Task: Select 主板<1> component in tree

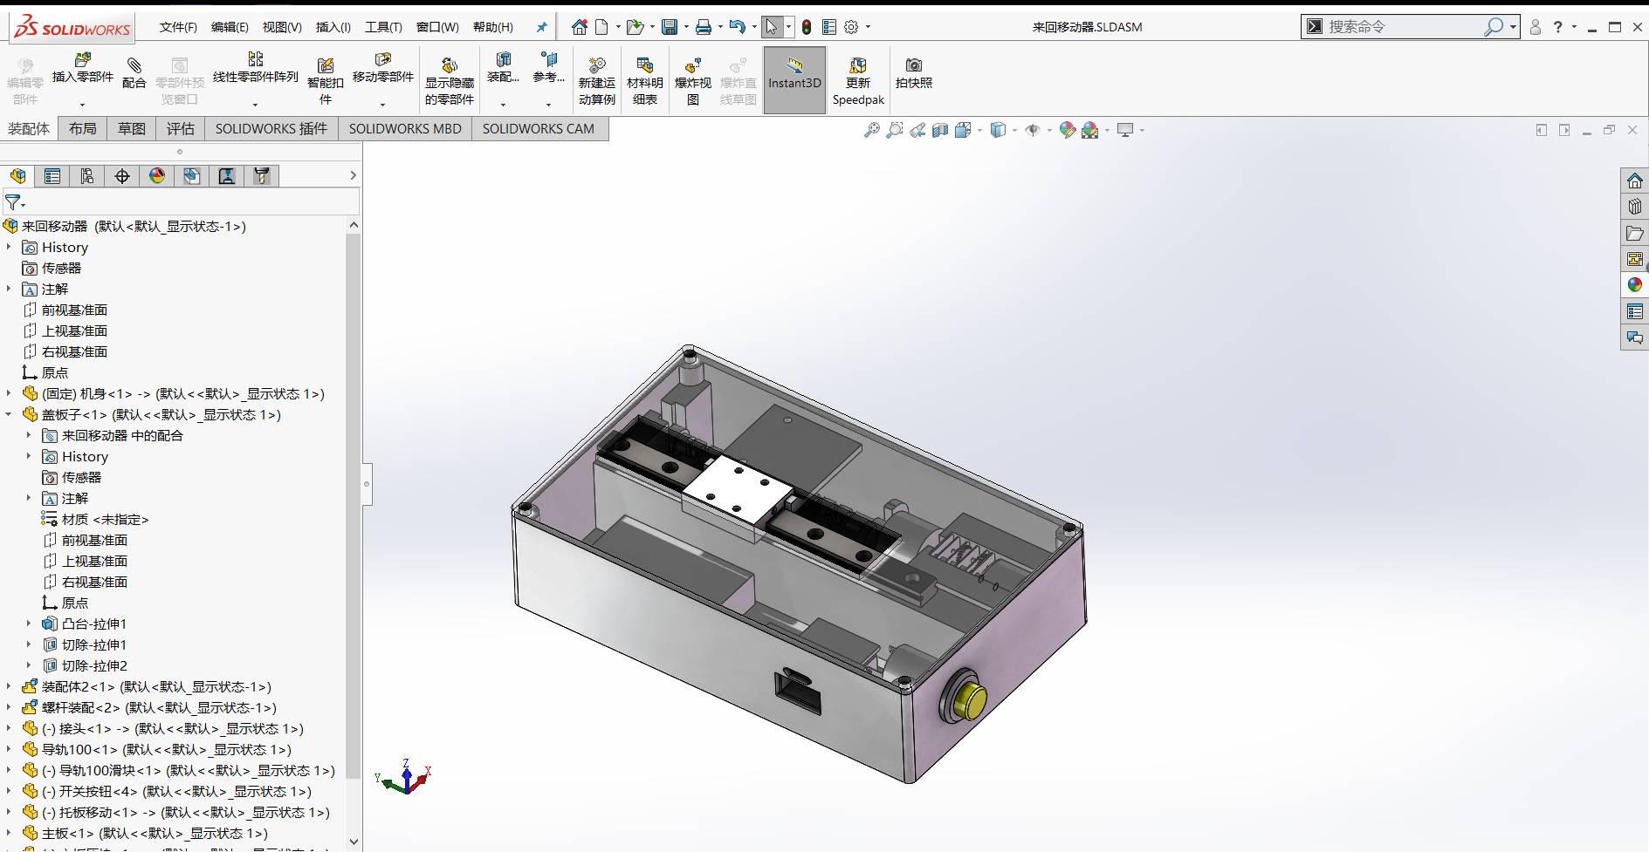Action: point(155,833)
